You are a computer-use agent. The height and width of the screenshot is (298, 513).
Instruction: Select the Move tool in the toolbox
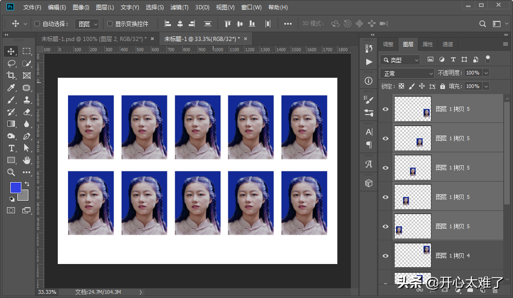11,51
